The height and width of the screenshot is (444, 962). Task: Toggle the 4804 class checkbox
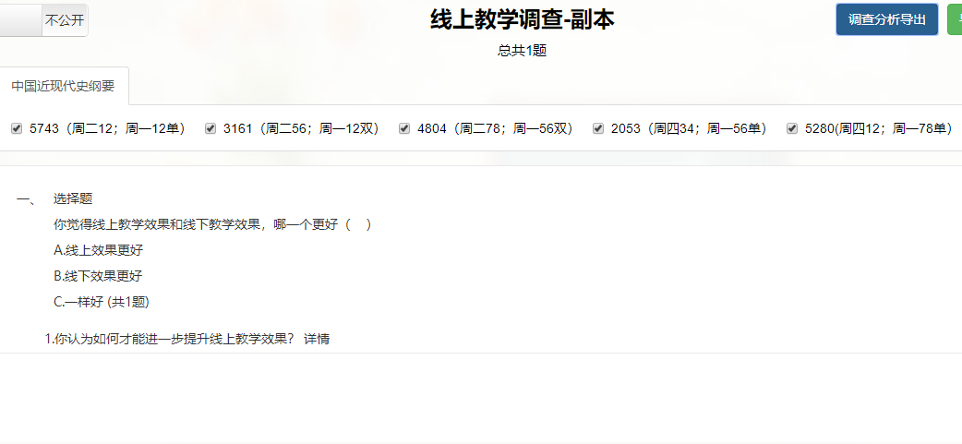click(404, 129)
